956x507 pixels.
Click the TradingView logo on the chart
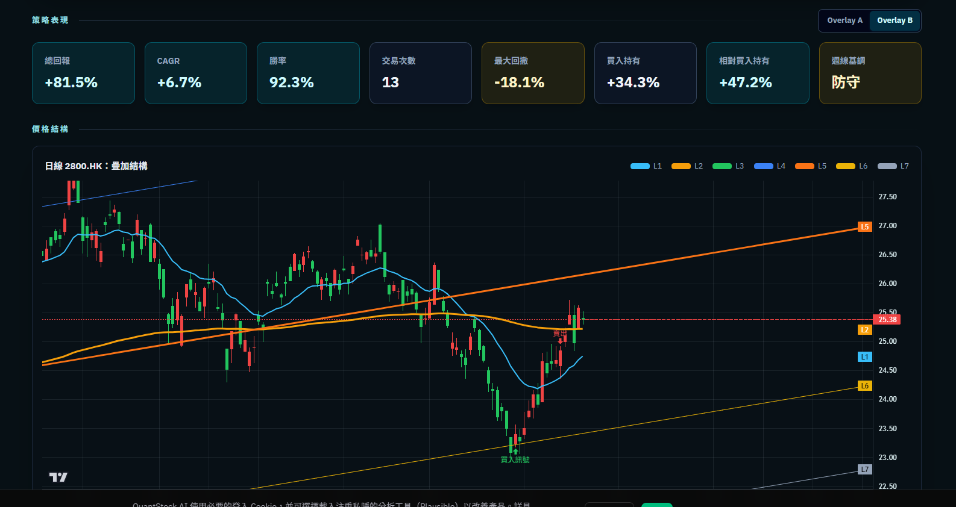point(58,477)
